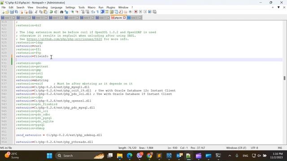Click the extension=mbstring line
Image resolution: width=287 pixels, height=161 pixels.
pos(32,80)
